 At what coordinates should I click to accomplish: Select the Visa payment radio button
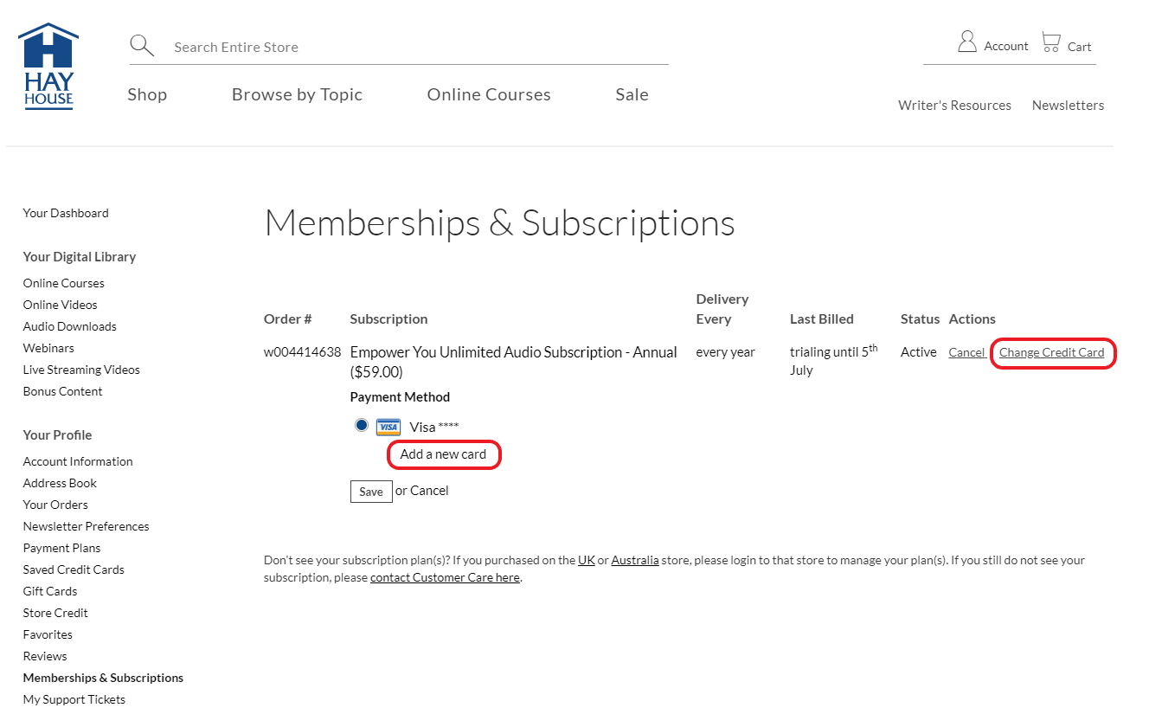(362, 425)
